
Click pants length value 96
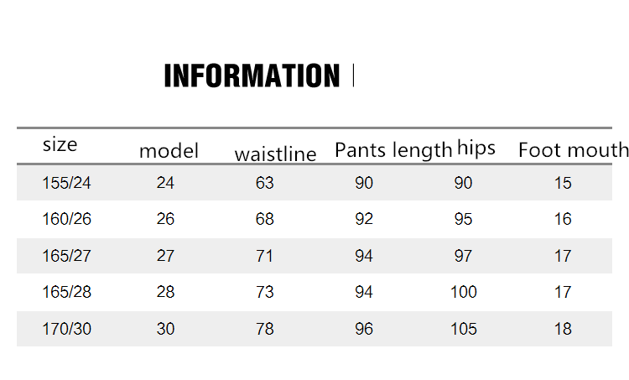pyautogui.click(x=364, y=329)
